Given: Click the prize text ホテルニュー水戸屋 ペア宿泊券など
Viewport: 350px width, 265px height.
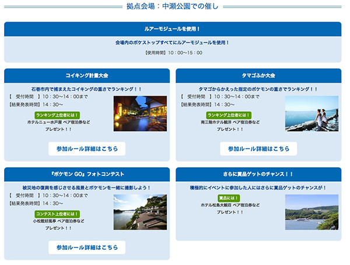Looking at the screenshot, I should tap(58, 122).
